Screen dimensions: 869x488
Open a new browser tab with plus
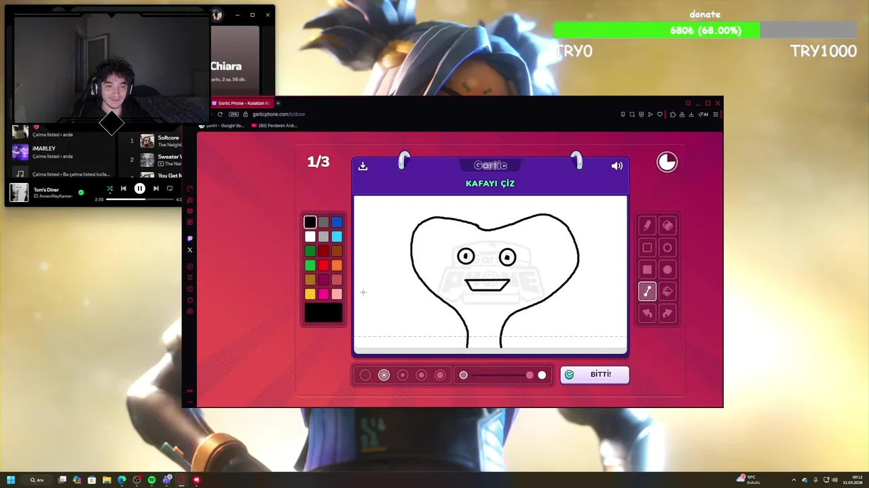(x=278, y=103)
